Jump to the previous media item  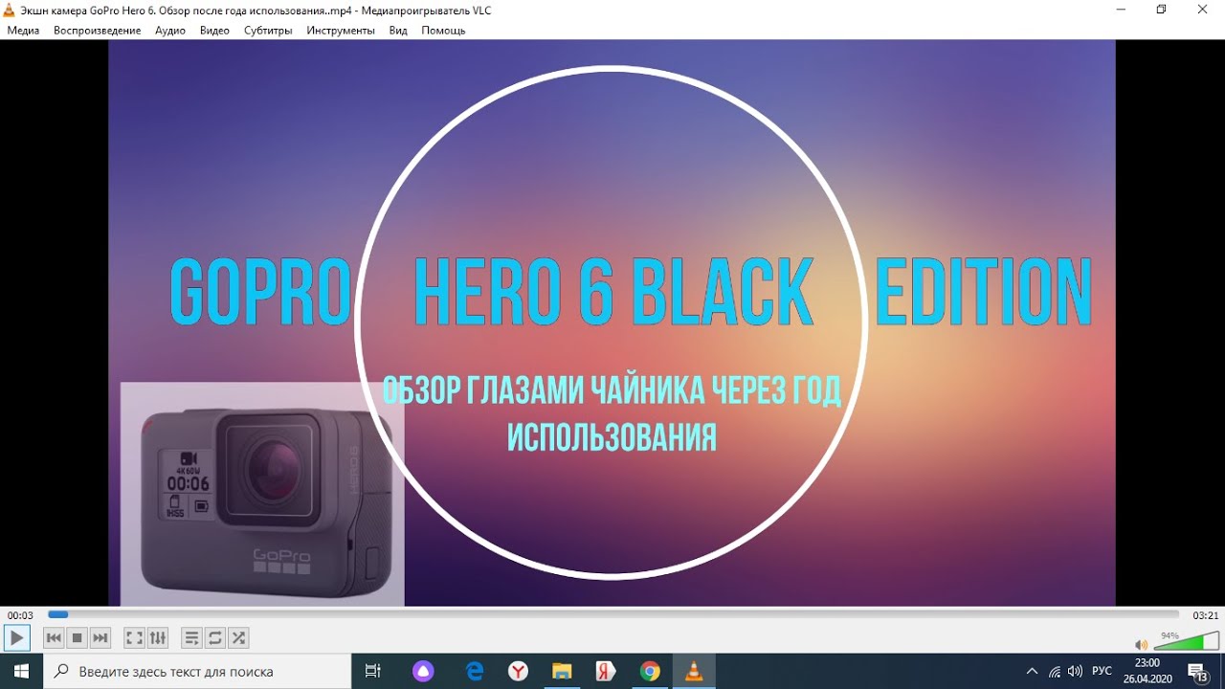pyautogui.click(x=54, y=637)
